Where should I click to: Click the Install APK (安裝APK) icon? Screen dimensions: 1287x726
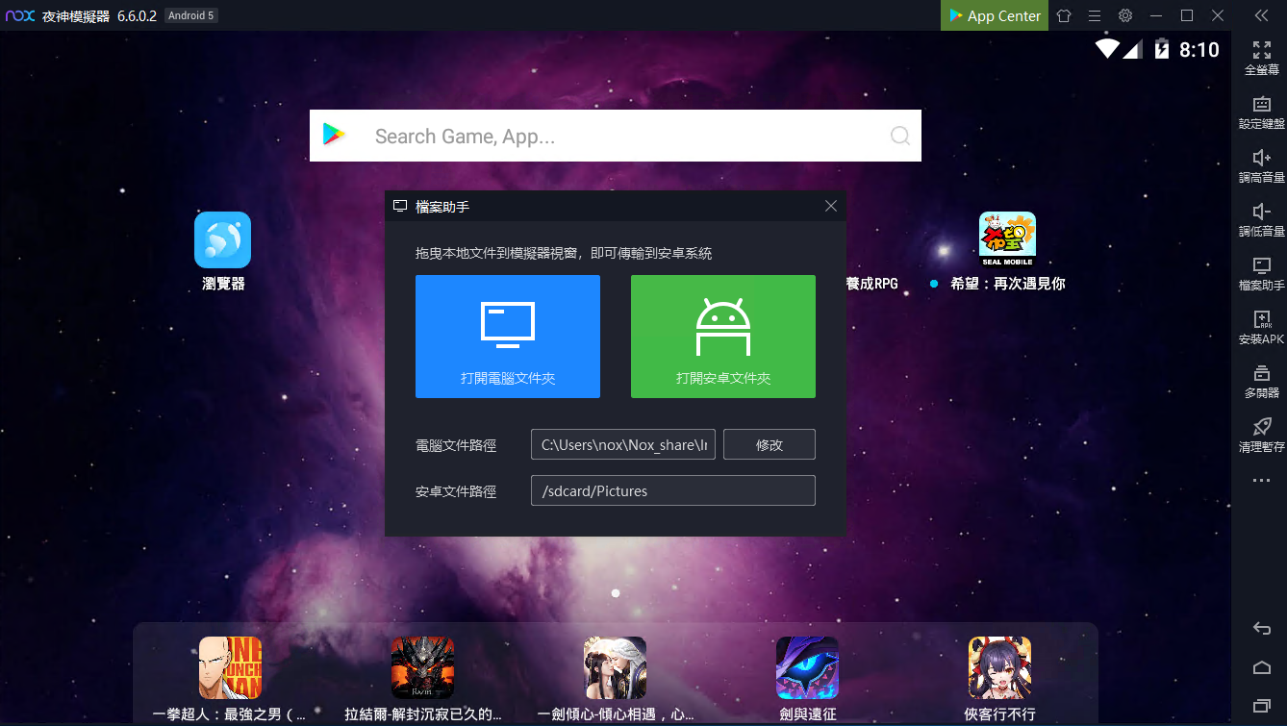point(1261,320)
